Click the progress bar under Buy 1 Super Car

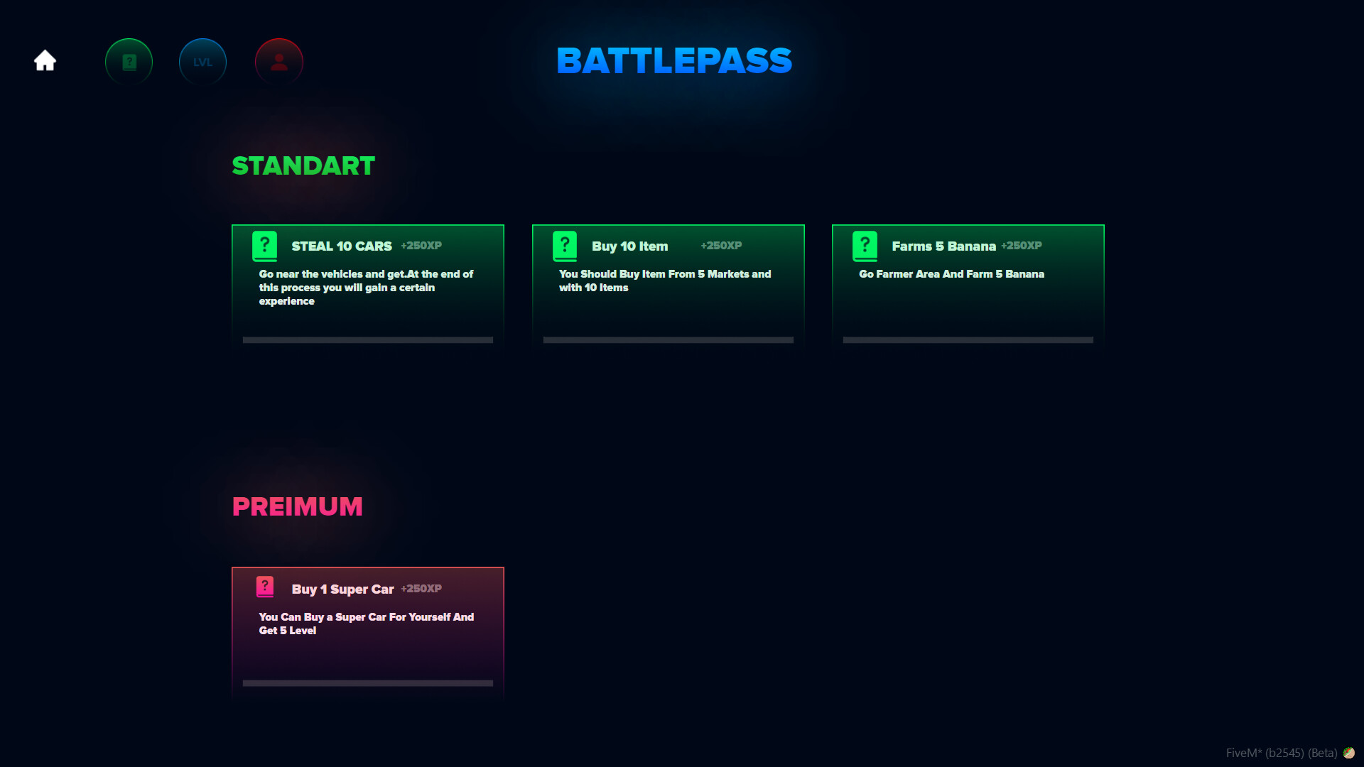367,682
